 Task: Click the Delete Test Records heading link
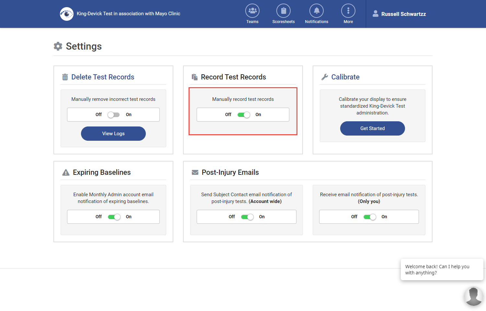click(x=103, y=77)
